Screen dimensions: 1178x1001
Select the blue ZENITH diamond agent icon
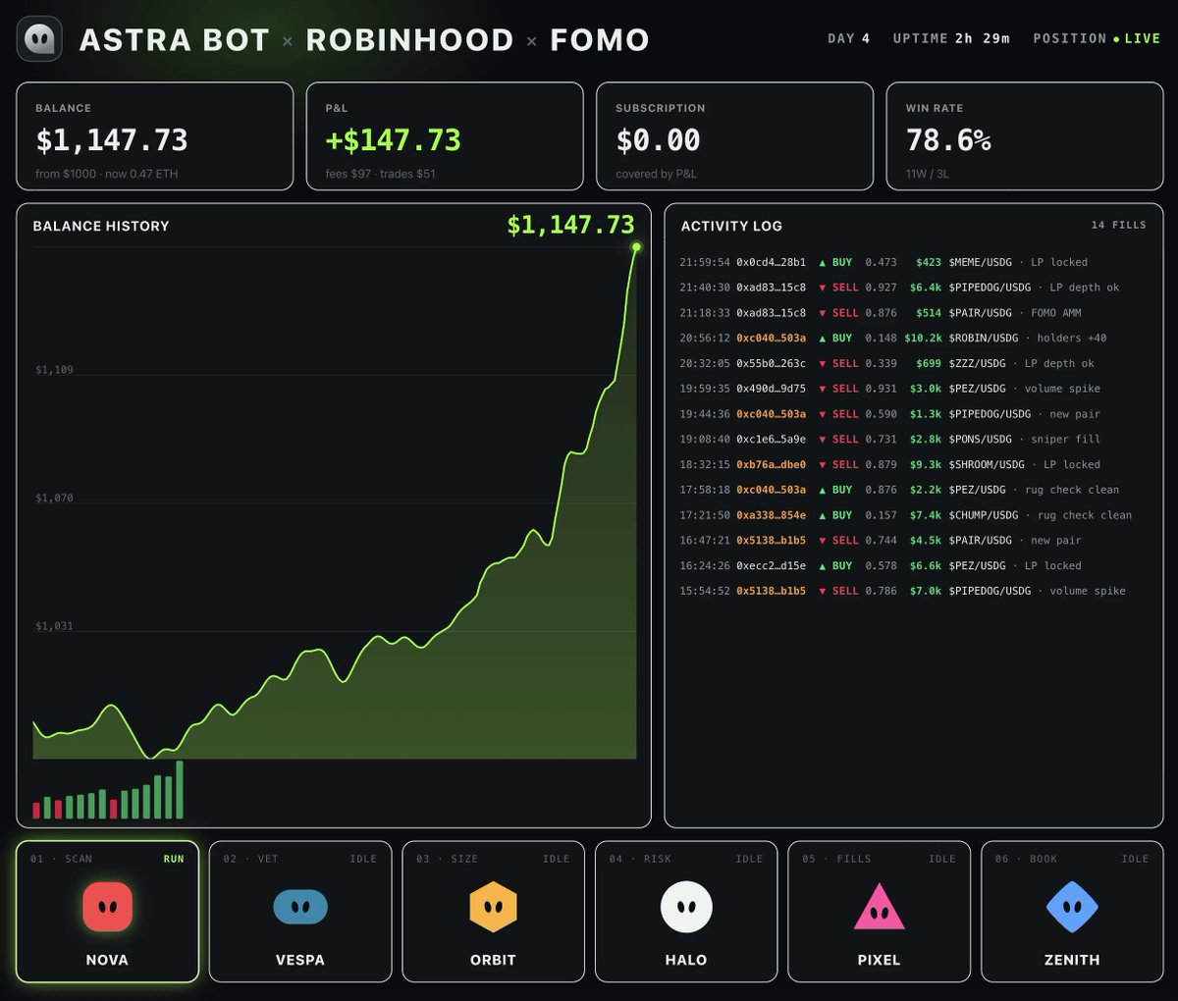[1072, 906]
